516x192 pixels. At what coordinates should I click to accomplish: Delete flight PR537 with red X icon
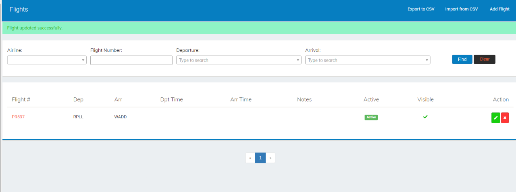pyautogui.click(x=505, y=118)
